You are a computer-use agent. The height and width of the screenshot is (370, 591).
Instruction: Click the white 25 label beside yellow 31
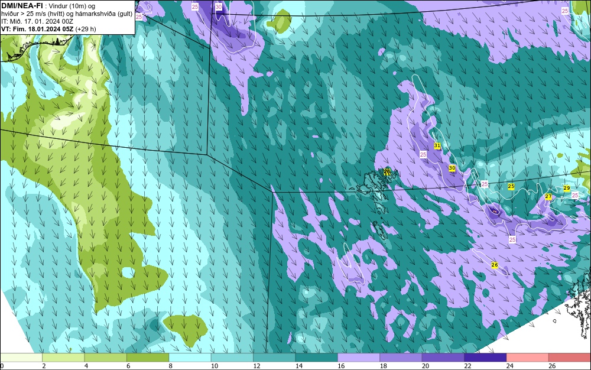(x=423, y=154)
